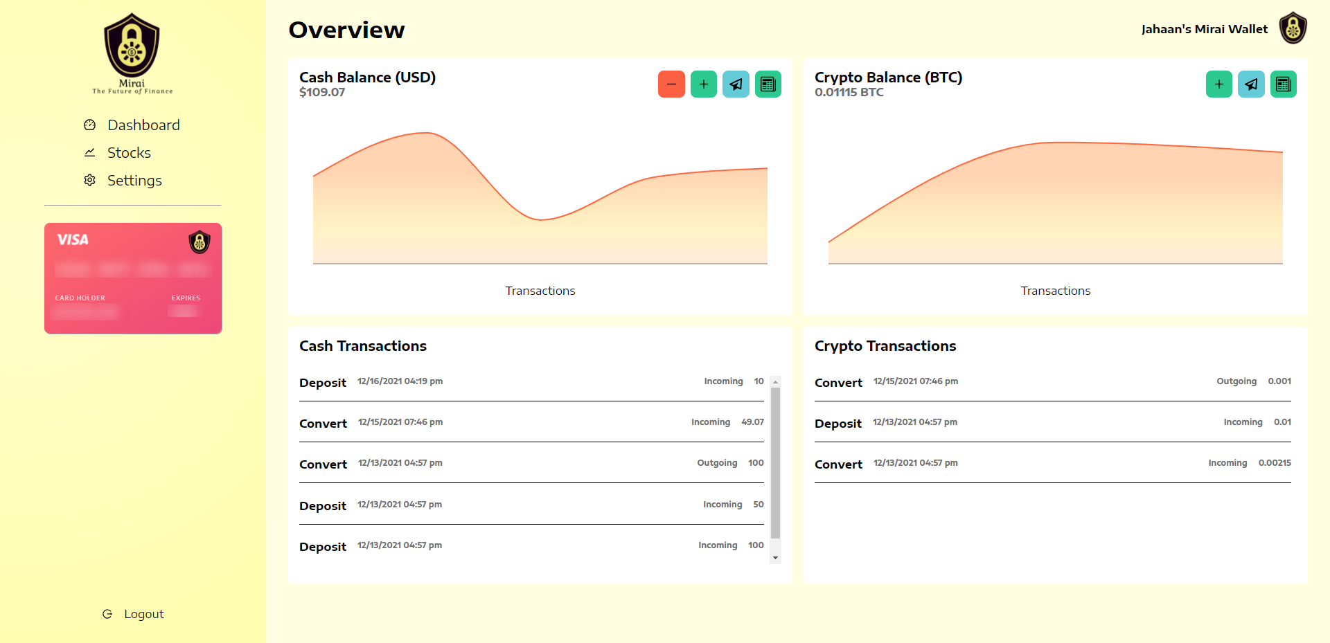Click the Dashboard gauge icon
Viewport: 1330px width, 643px height.
click(89, 125)
